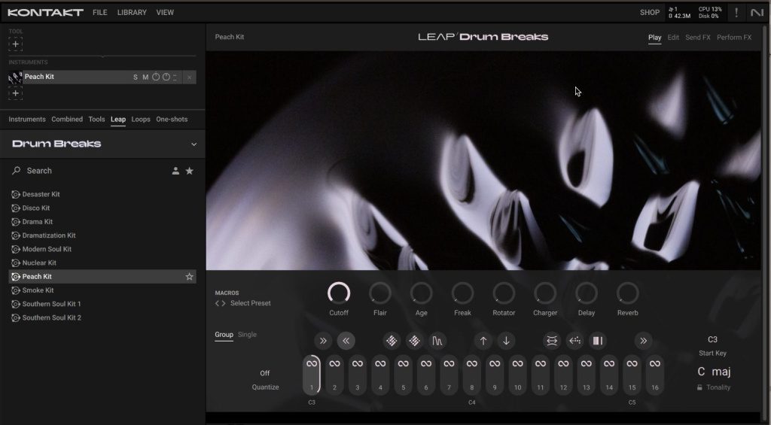Mute the Peach Kit instrument
The width and height of the screenshot is (771, 425).
(x=145, y=77)
